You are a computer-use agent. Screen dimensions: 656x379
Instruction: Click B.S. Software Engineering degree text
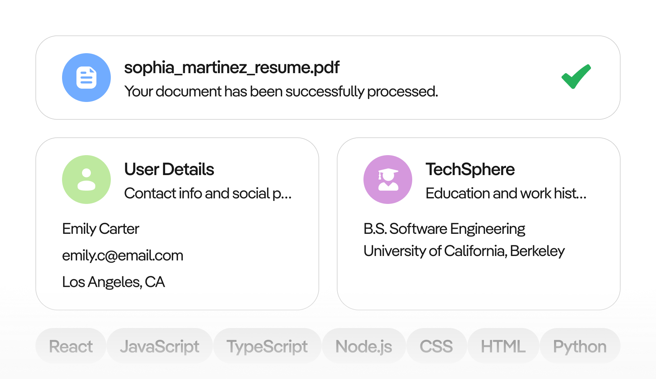coord(444,229)
